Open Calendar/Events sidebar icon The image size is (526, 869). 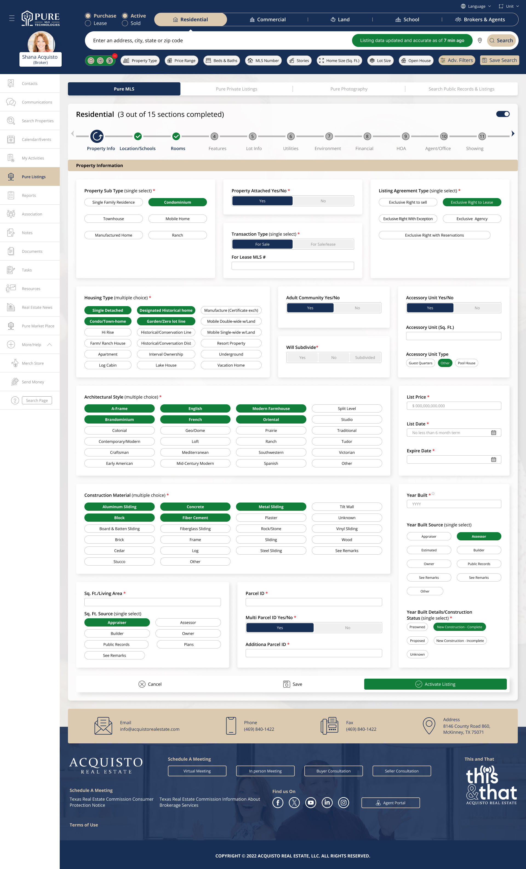click(x=11, y=139)
